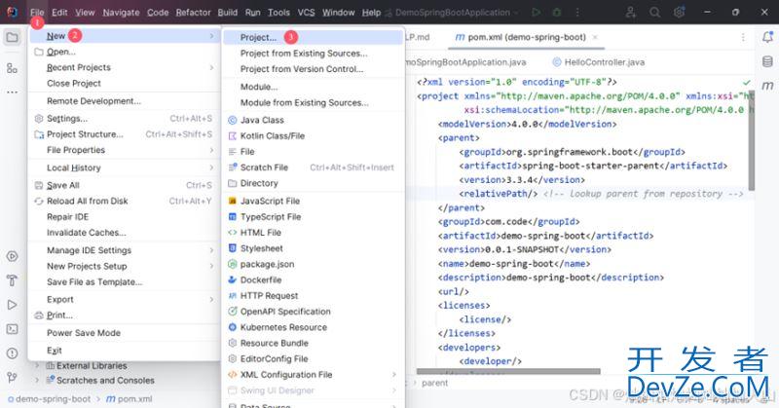Expand Manage IDE Settings submenu
This screenshot has height=408, width=779.
(x=125, y=250)
